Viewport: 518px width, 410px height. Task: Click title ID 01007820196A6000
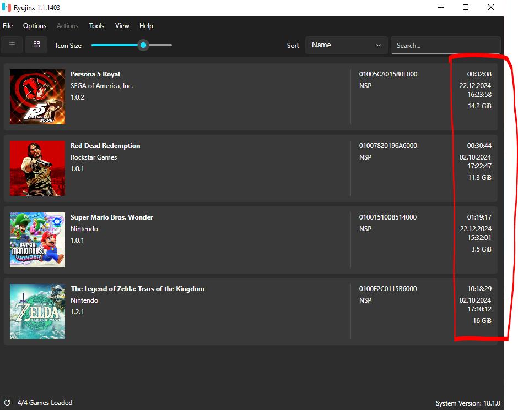point(388,146)
